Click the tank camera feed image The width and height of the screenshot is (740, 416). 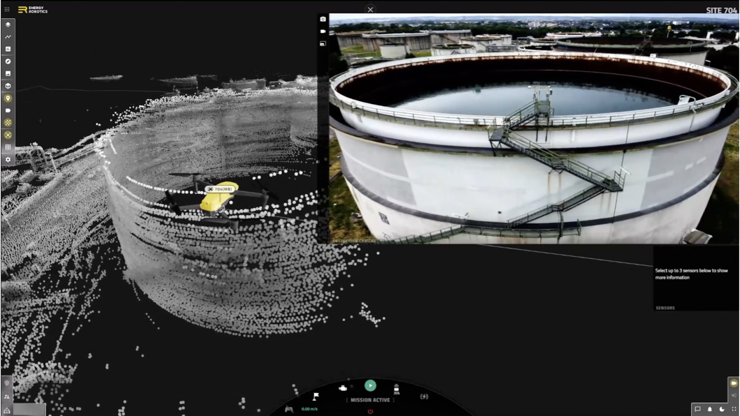(534, 128)
